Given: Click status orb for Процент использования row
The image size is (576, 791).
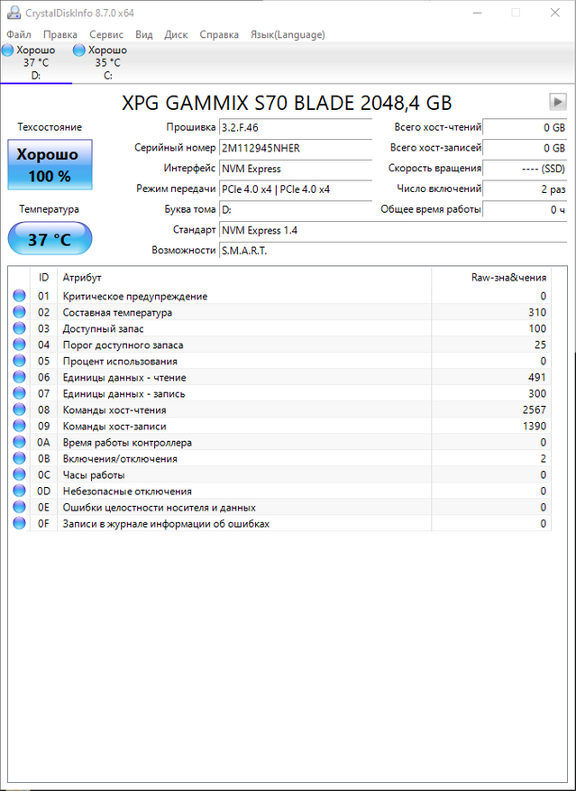Looking at the screenshot, I should pos(19,361).
